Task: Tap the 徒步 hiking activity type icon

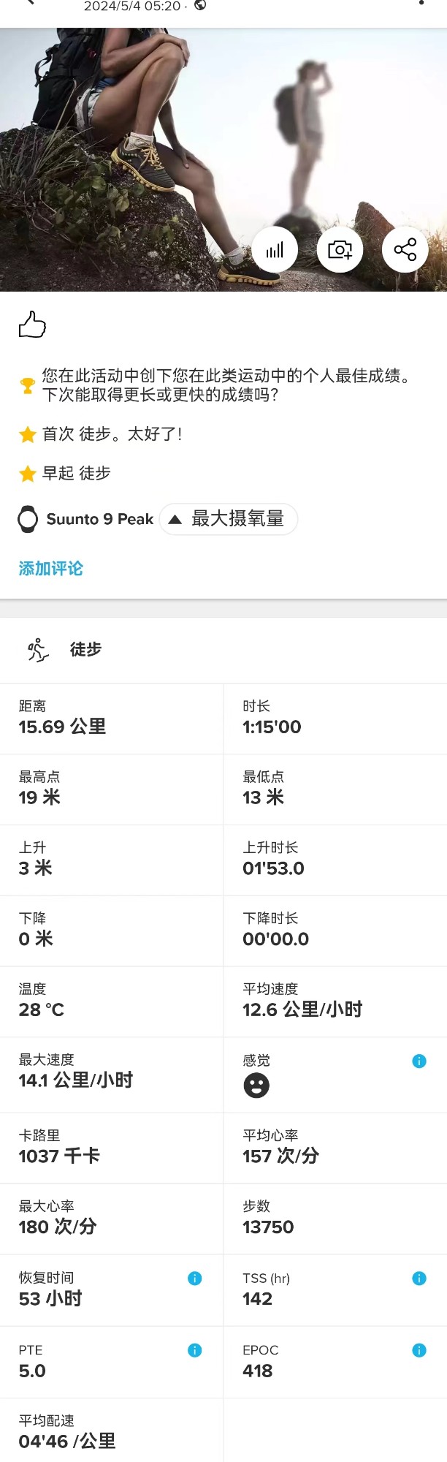Action: coord(38,649)
